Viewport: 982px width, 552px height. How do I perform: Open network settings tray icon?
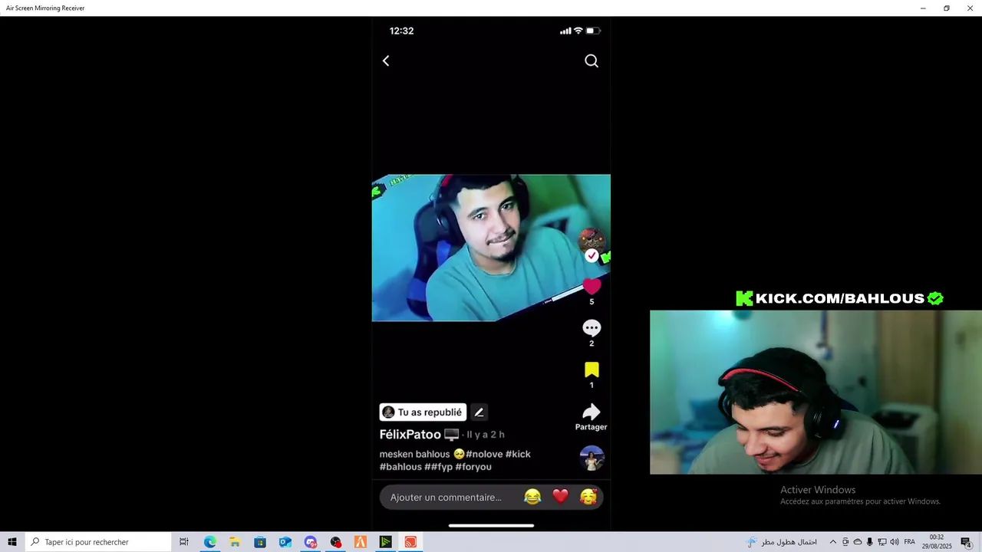click(x=881, y=542)
